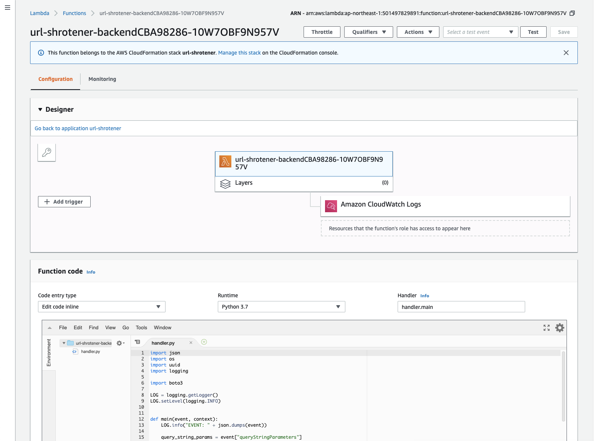The width and height of the screenshot is (594, 441).
Task: Open the Select a test event dropdown
Action: 480,32
